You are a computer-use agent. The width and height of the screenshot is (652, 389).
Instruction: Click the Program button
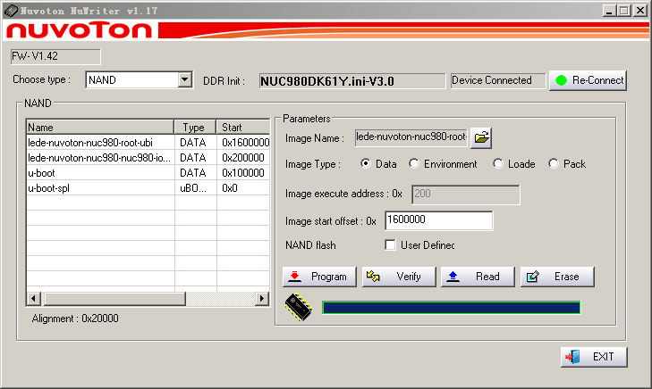coord(319,277)
